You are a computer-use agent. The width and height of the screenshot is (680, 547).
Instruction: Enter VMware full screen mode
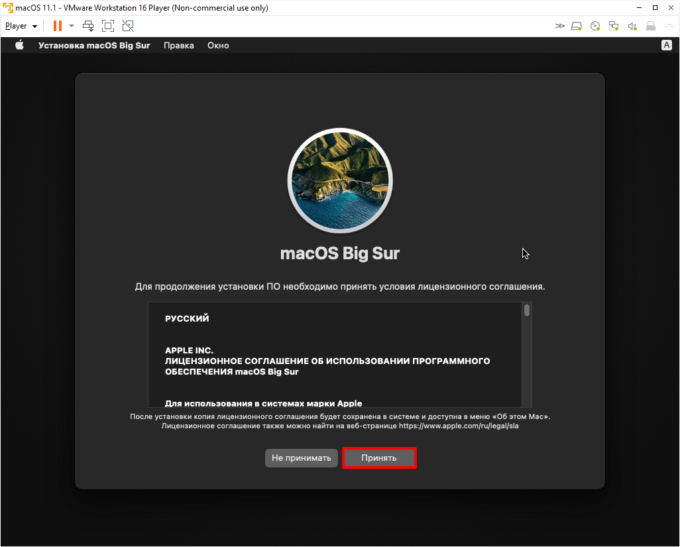108,26
